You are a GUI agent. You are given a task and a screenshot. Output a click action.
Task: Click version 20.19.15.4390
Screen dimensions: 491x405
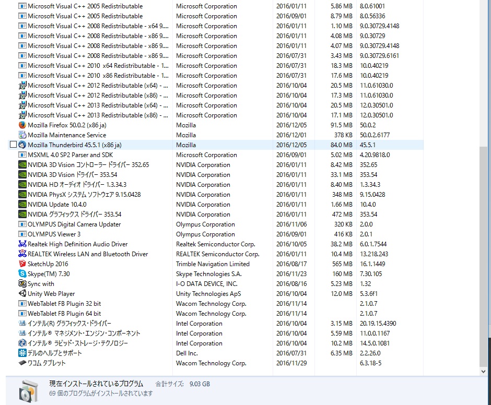click(x=378, y=323)
